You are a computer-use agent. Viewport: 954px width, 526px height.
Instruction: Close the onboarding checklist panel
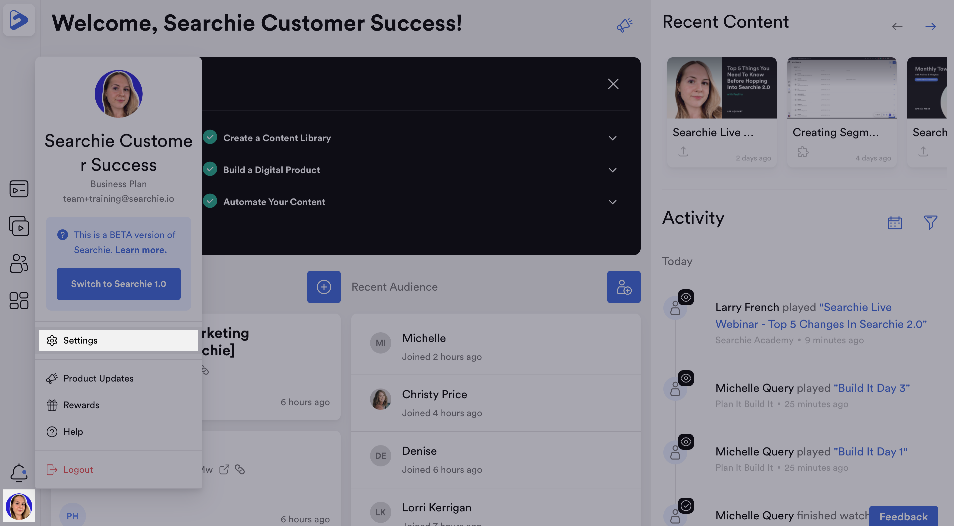pos(613,84)
